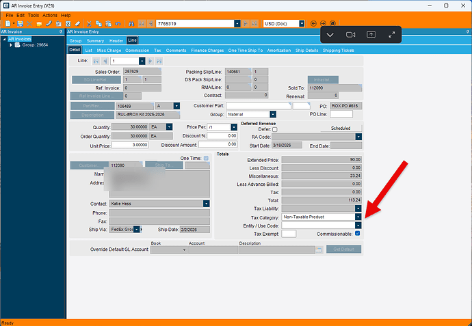Click the circular Back arrow icon

[x=313, y=23]
